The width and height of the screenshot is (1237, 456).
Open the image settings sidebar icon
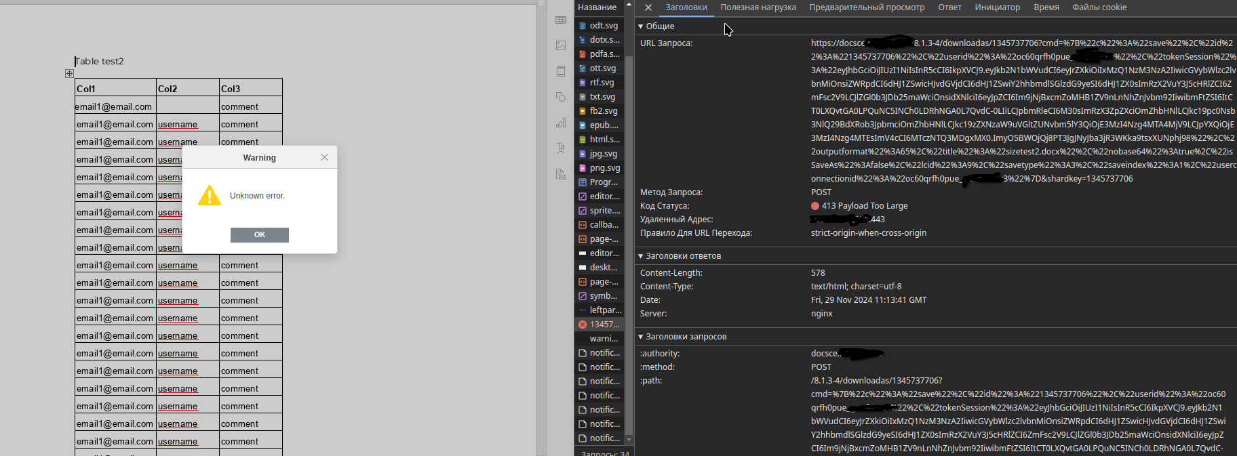coord(561,45)
